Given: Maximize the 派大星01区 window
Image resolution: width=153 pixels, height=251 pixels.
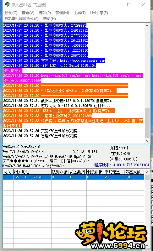Looking at the screenshot, I should (129, 5).
